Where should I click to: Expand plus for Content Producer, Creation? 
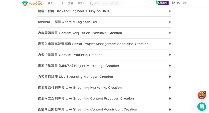(170, 55)
